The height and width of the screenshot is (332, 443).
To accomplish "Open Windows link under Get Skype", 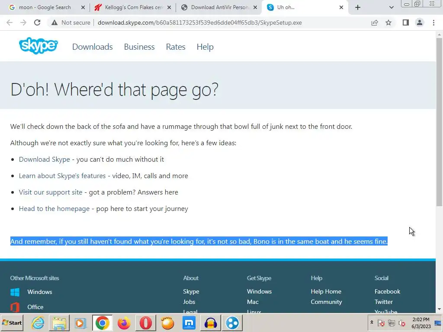I will tap(260, 291).
